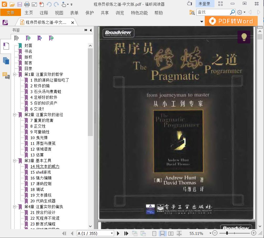Click the PDF转Word button
Image resolution: width=264 pixels, height=238 pixels.
231,21
